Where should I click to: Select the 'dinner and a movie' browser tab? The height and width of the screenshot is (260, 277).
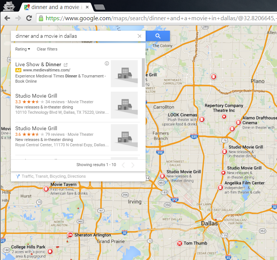56,7
